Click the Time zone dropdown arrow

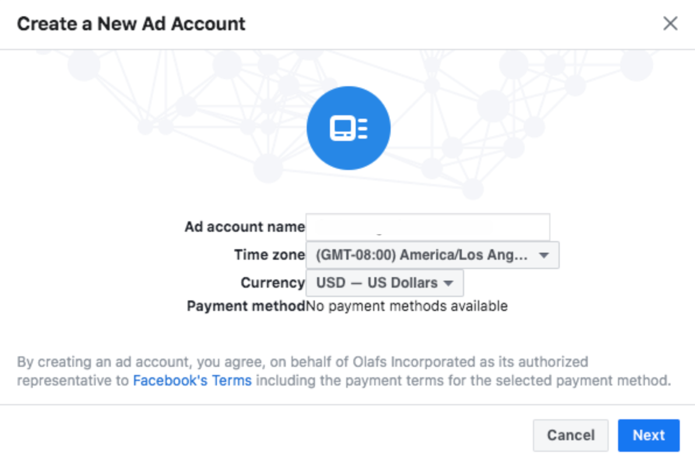(543, 255)
